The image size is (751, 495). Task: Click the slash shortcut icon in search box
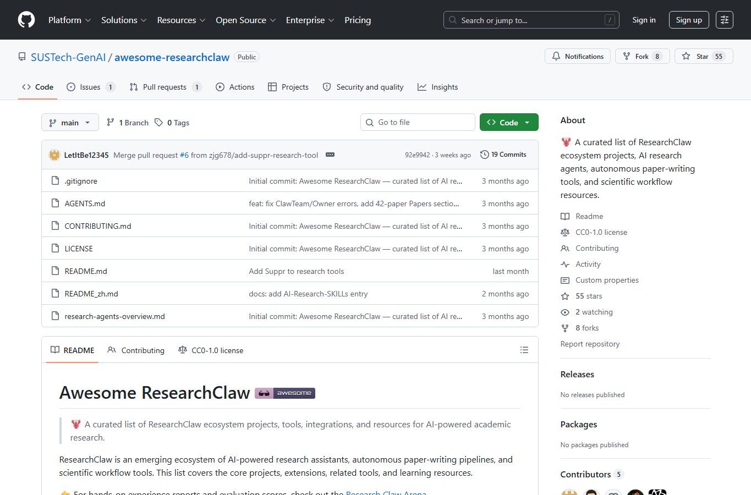[610, 20]
